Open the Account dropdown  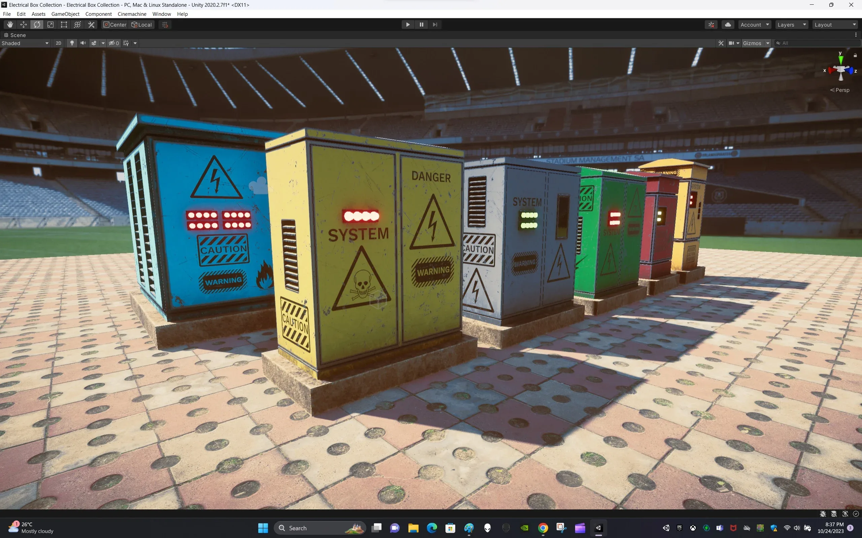click(755, 25)
